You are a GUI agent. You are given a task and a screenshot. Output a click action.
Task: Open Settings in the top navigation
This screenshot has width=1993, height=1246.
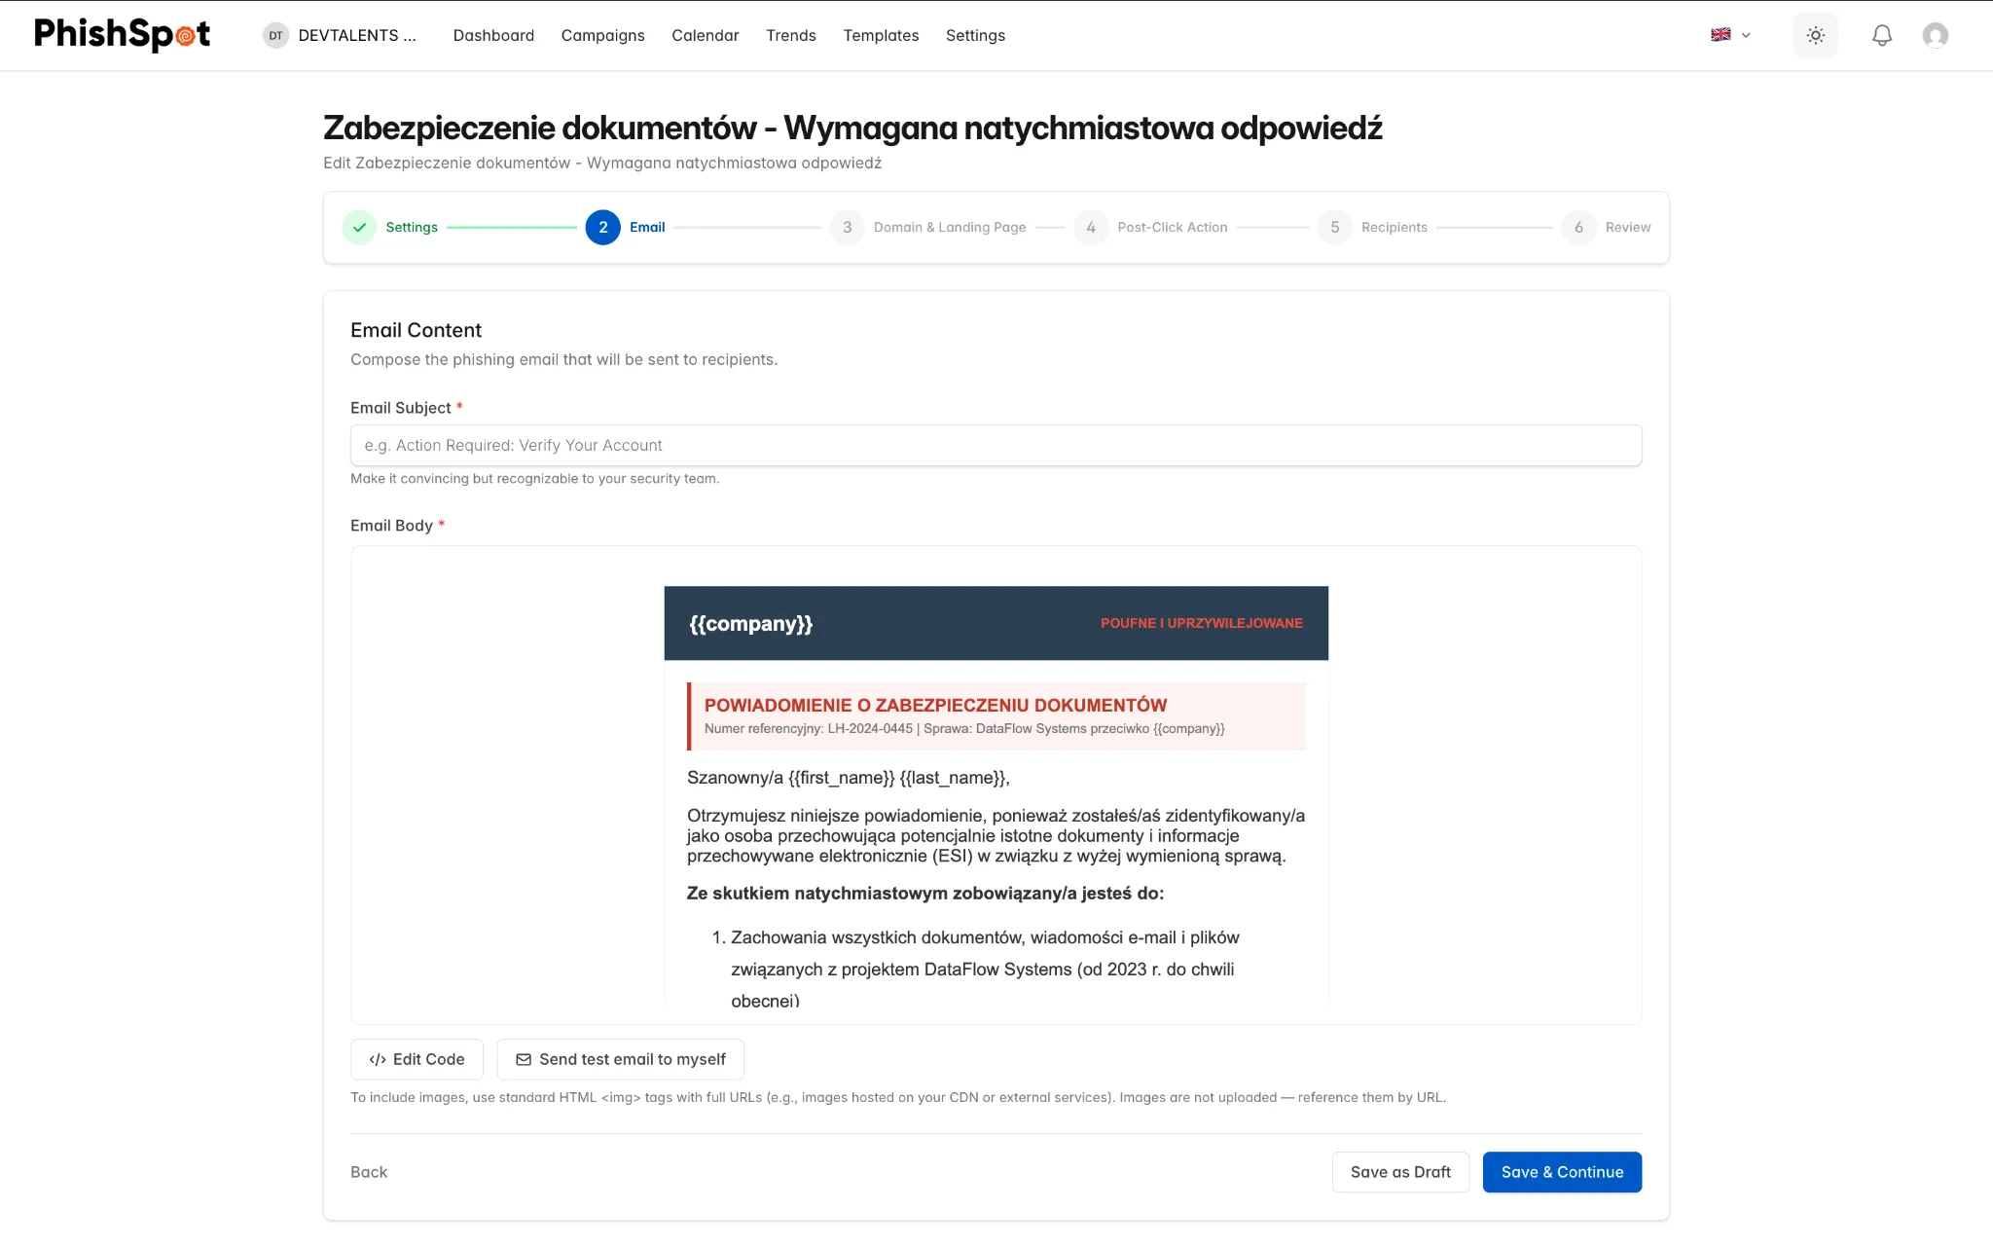[x=975, y=35]
